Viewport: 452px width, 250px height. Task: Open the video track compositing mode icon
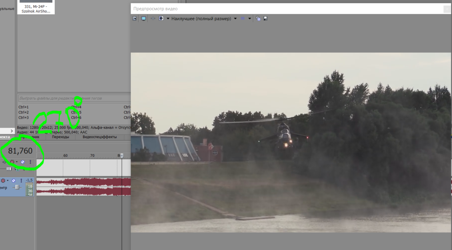(17, 169)
